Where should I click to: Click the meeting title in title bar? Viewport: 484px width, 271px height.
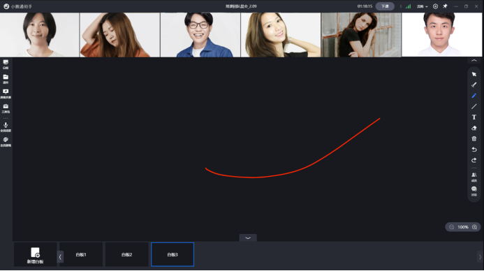click(x=241, y=6)
